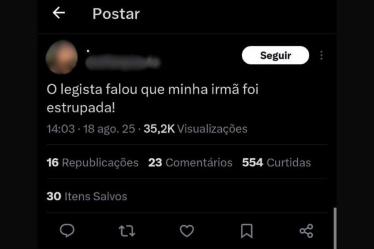Screen dimensions: 374x249
Task: Click the Postar header title
Action: click(116, 14)
